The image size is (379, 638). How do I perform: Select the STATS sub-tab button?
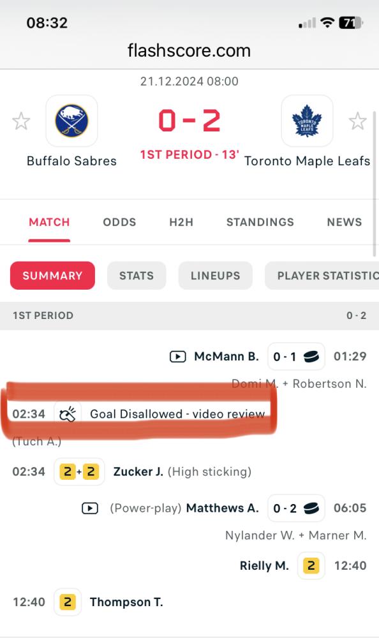(137, 276)
